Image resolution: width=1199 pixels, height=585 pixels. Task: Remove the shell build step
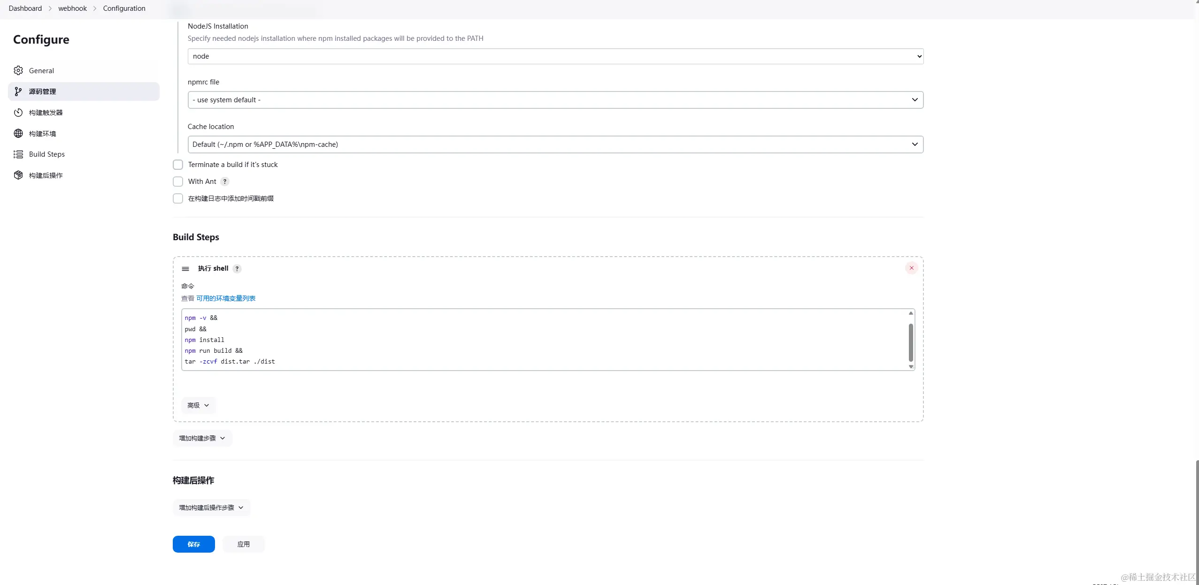911,268
